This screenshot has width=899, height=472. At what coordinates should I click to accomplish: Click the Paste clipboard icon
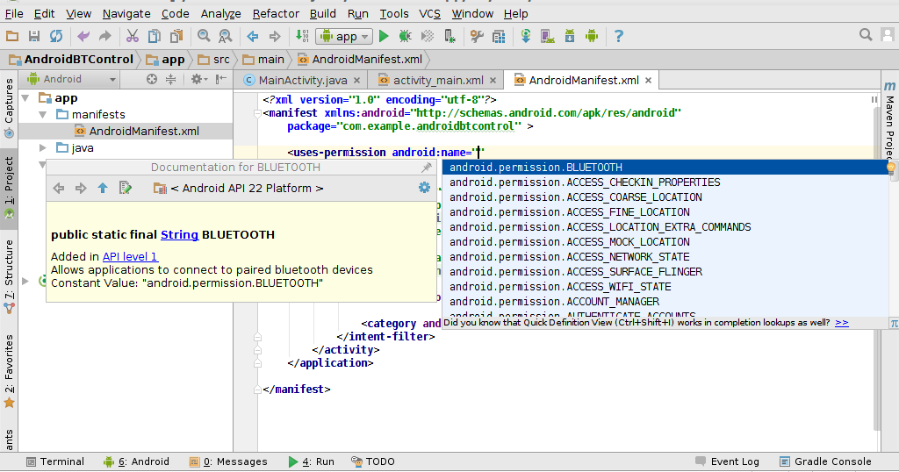pyautogui.click(x=176, y=37)
